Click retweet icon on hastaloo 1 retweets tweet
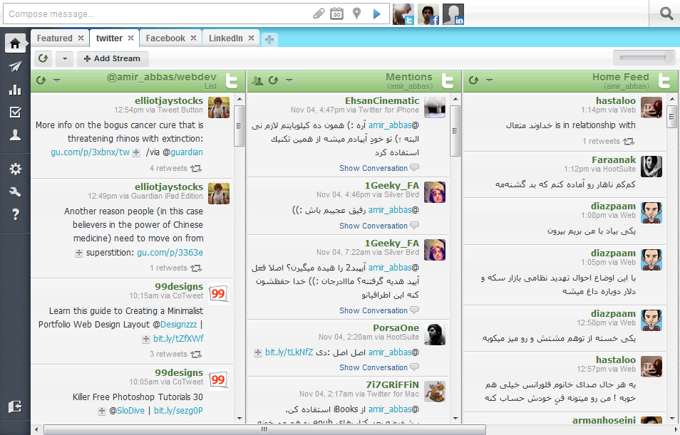 tap(629, 141)
